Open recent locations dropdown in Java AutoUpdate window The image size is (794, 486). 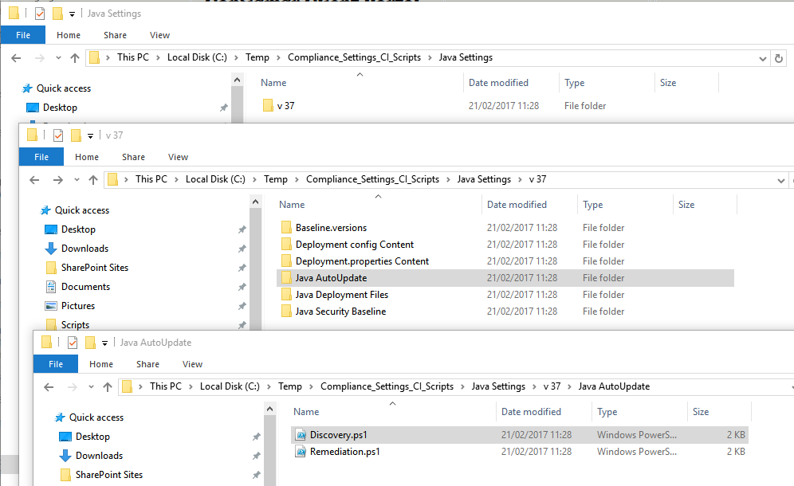(x=91, y=387)
